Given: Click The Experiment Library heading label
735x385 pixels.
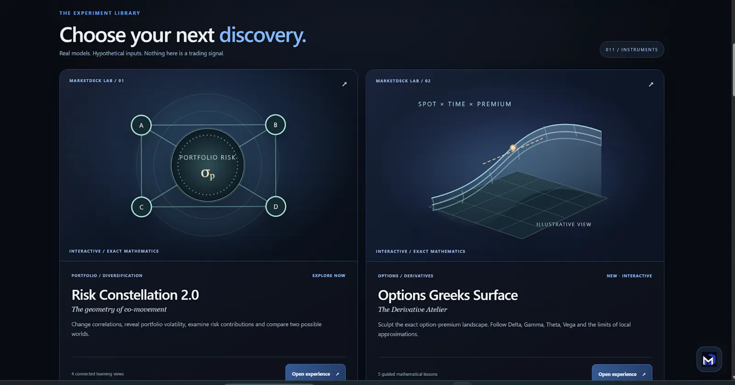Looking at the screenshot, I should pos(100,13).
